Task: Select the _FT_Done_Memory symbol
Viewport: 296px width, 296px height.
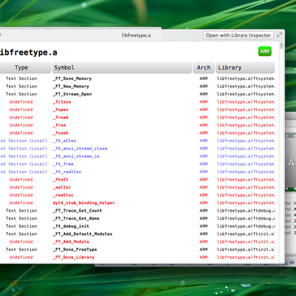Action: tap(73, 78)
